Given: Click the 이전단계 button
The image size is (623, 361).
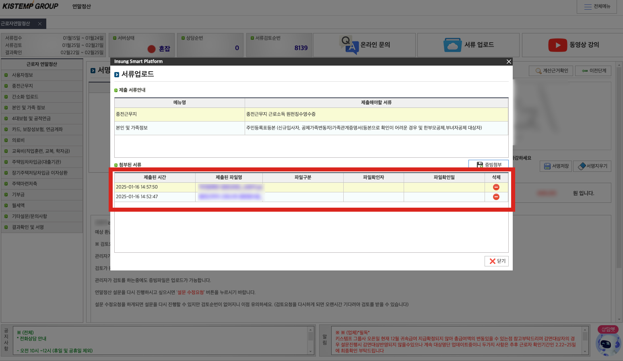Looking at the screenshot, I should [594, 71].
